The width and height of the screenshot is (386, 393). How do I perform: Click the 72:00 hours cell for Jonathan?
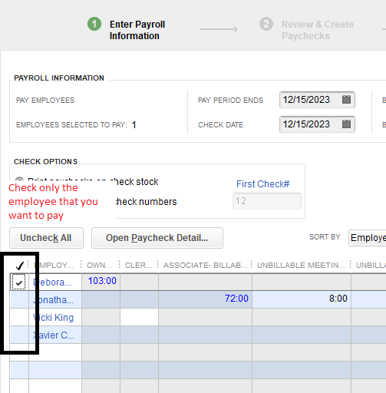click(205, 299)
